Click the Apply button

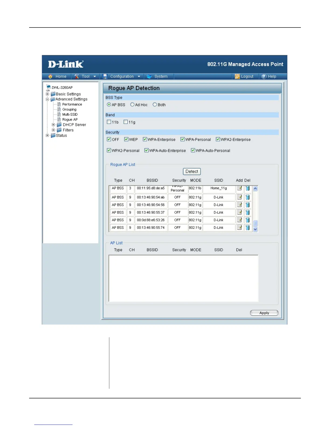pos(264,313)
